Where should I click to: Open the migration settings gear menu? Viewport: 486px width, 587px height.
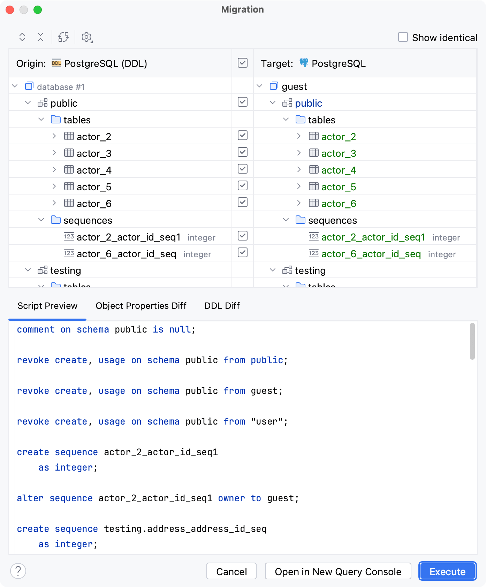[86, 37]
